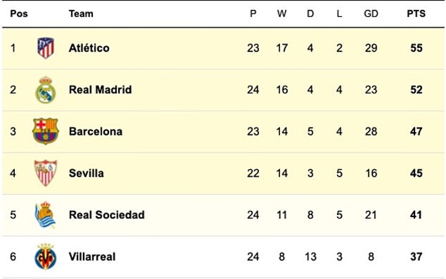Click the Real Sociedad club crest

[45, 215]
